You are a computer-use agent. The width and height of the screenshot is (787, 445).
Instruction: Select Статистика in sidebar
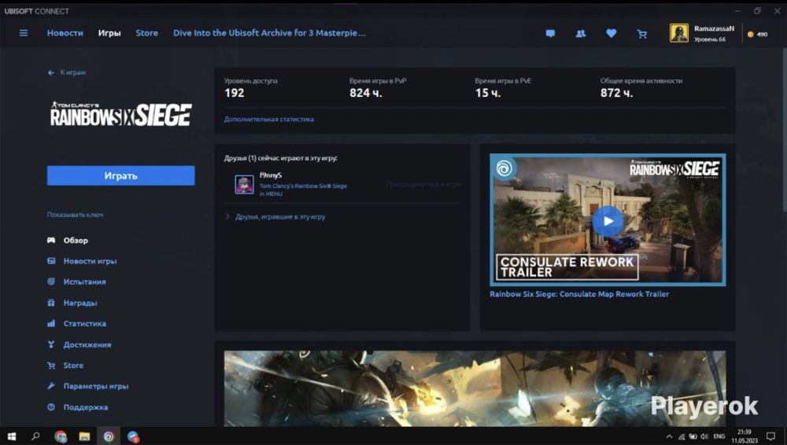[84, 324]
